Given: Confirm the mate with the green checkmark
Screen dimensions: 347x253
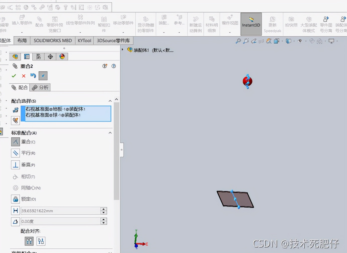Looking at the screenshot, I should coord(14,76).
